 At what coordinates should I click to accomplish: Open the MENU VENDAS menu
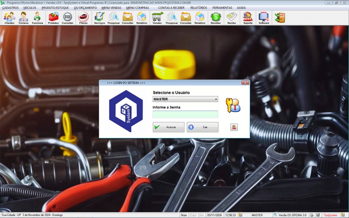tap(111, 8)
